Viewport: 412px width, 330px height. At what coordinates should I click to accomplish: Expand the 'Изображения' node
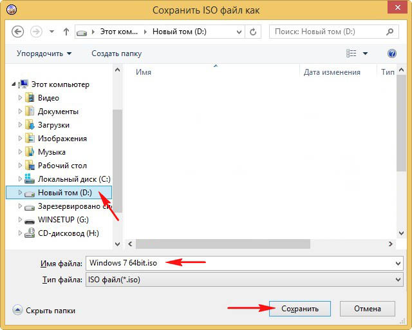point(20,138)
